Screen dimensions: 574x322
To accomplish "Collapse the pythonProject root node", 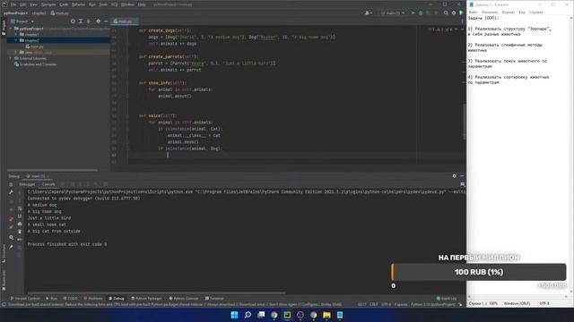I will [x=11, y=28].
